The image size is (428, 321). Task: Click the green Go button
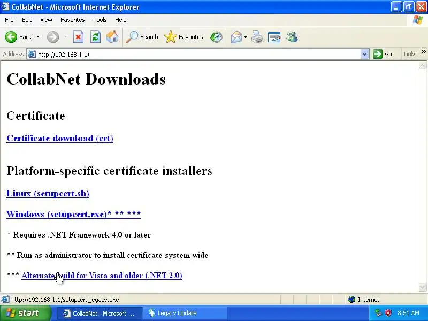point(383,54)
